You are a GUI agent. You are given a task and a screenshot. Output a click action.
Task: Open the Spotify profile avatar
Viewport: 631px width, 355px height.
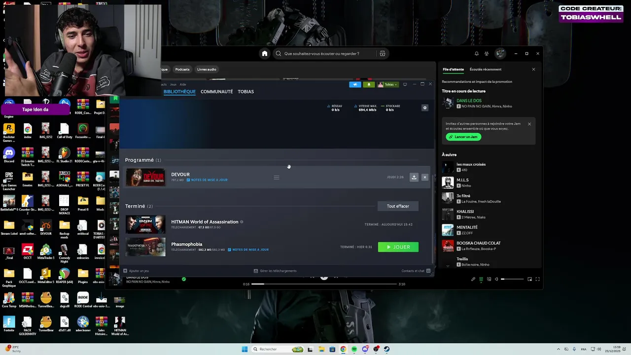[500, 53]
